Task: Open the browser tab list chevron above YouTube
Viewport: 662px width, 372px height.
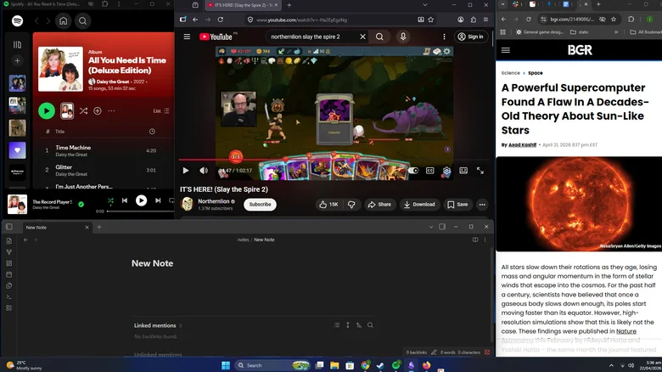Action: point(425,5)
